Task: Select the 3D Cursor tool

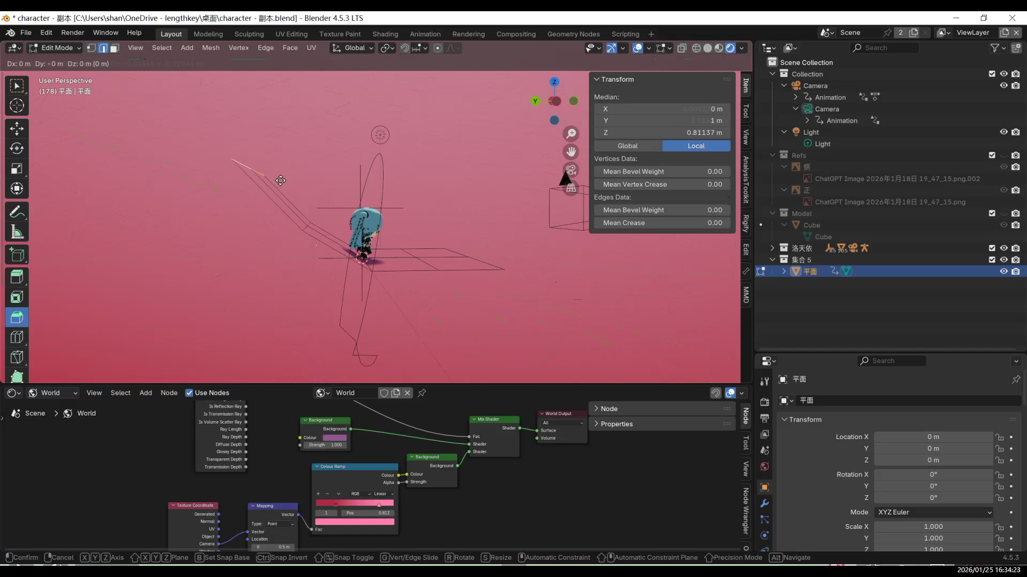Action: pos(17,105)
